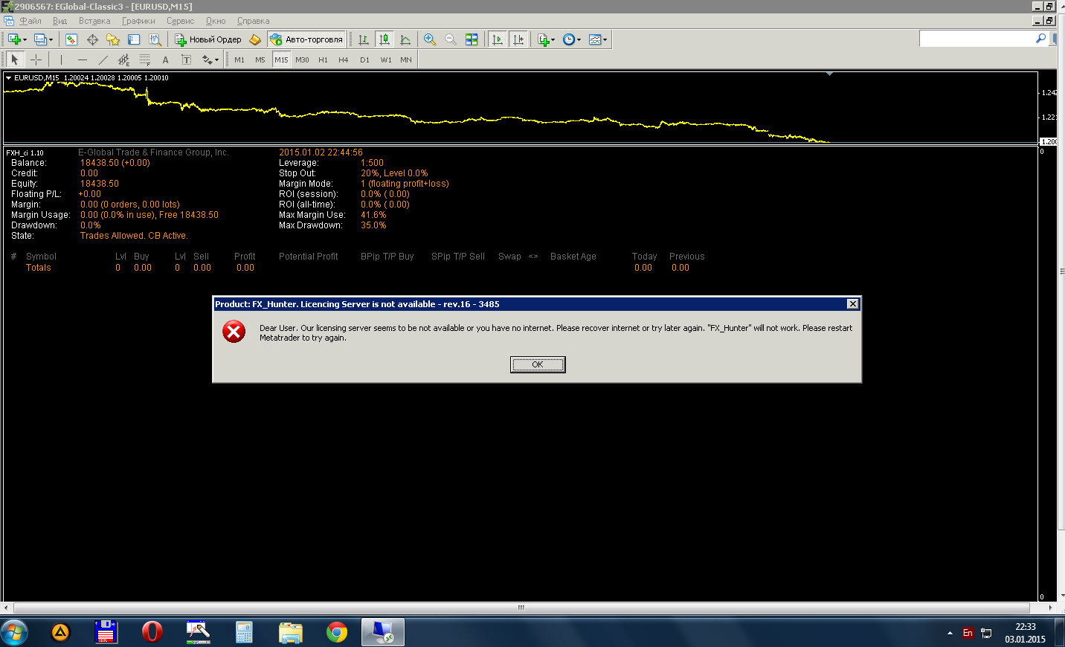Screen dimensions: 1065x647
Task: Switch chart to bar chart mode
Action: 364,39
